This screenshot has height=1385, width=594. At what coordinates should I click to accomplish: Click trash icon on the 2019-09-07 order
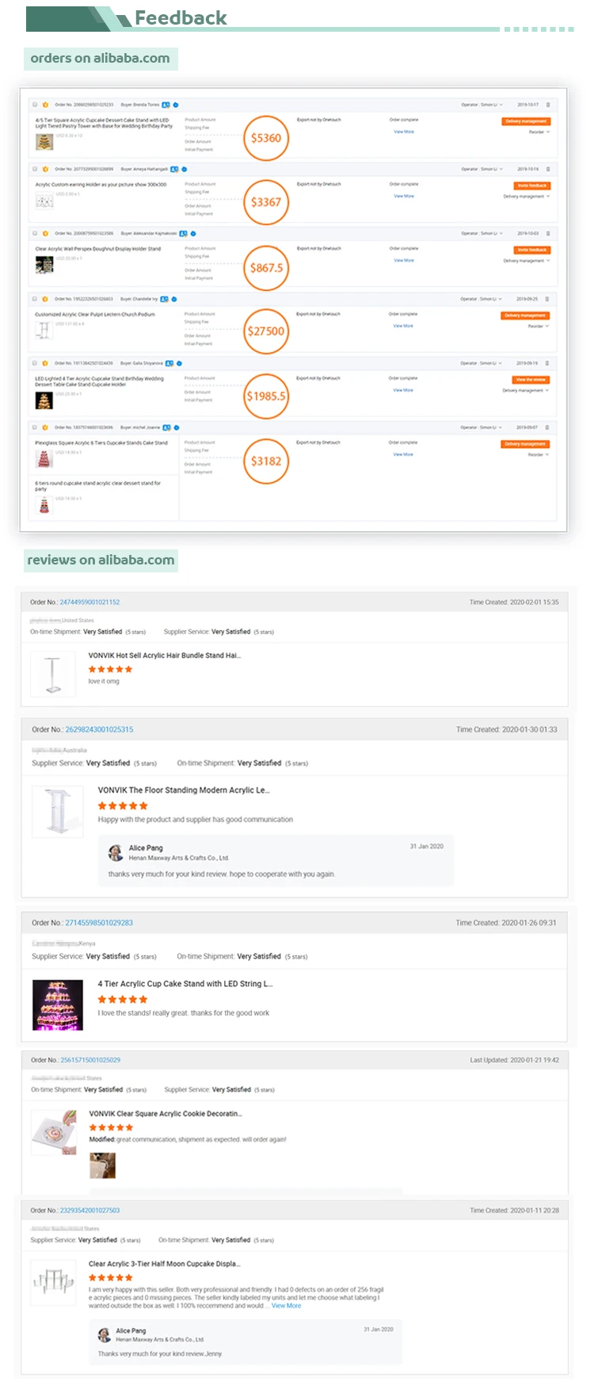click(x=547, y=427)
